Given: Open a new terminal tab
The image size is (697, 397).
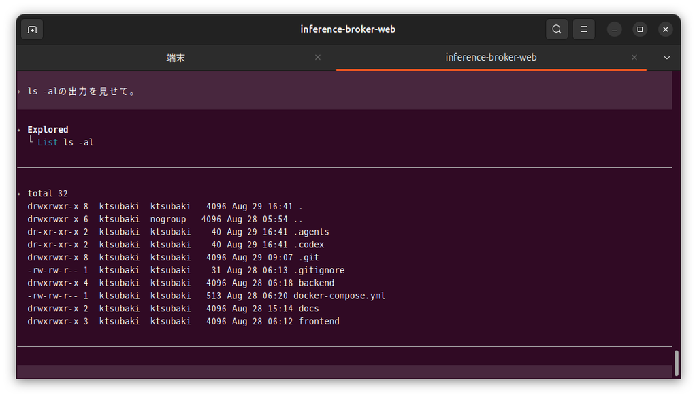Looking at the screenshot, I should pyautogui.click(x=32, y=30).
